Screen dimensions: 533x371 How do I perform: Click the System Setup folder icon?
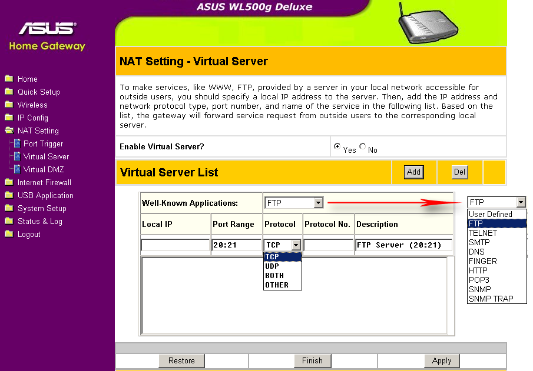pos(9,208)
